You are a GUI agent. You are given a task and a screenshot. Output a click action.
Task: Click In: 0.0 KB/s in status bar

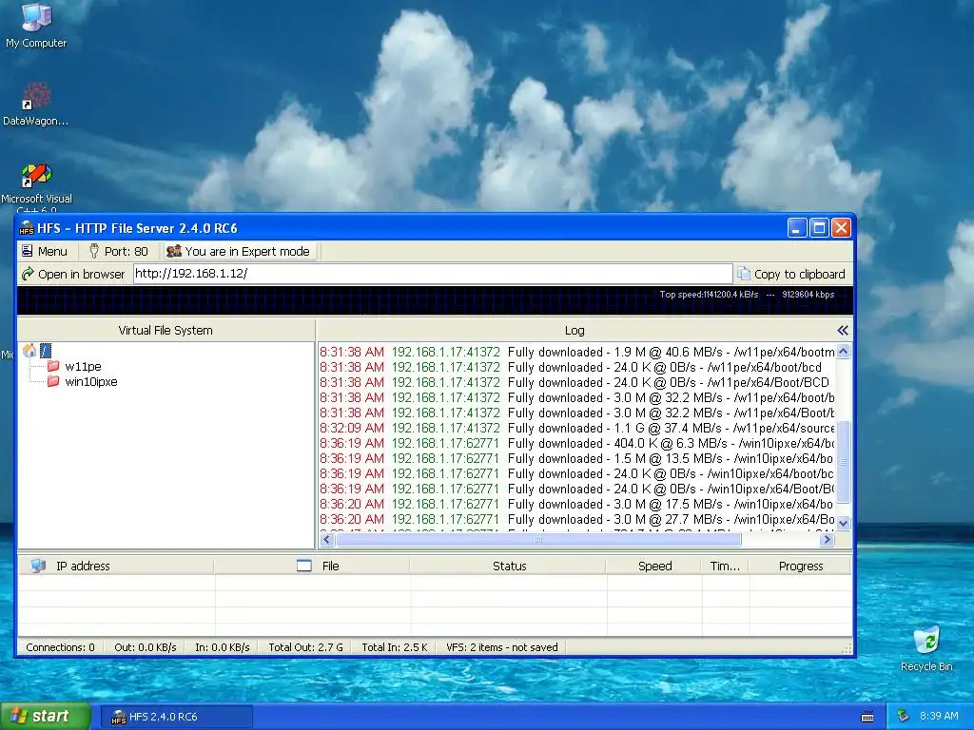[223, 647]
